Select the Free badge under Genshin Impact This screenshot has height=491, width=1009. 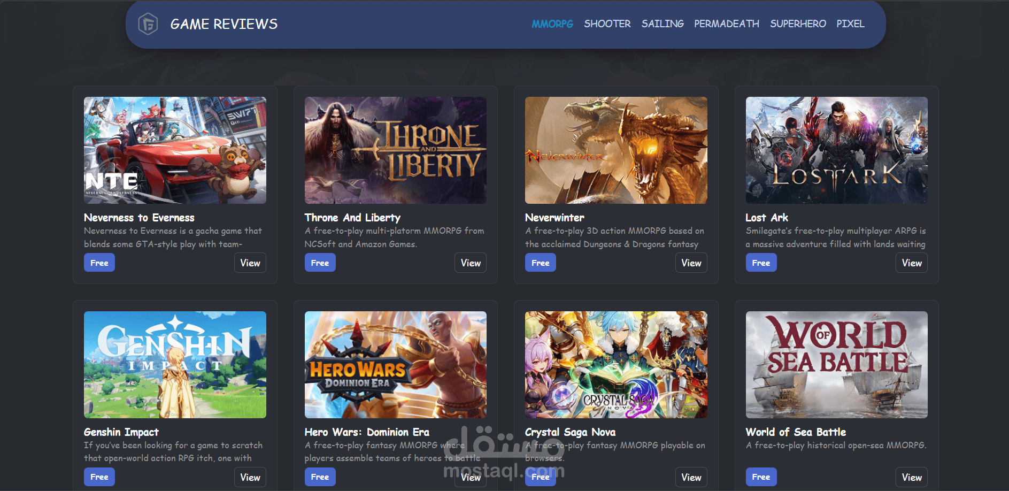99,477
